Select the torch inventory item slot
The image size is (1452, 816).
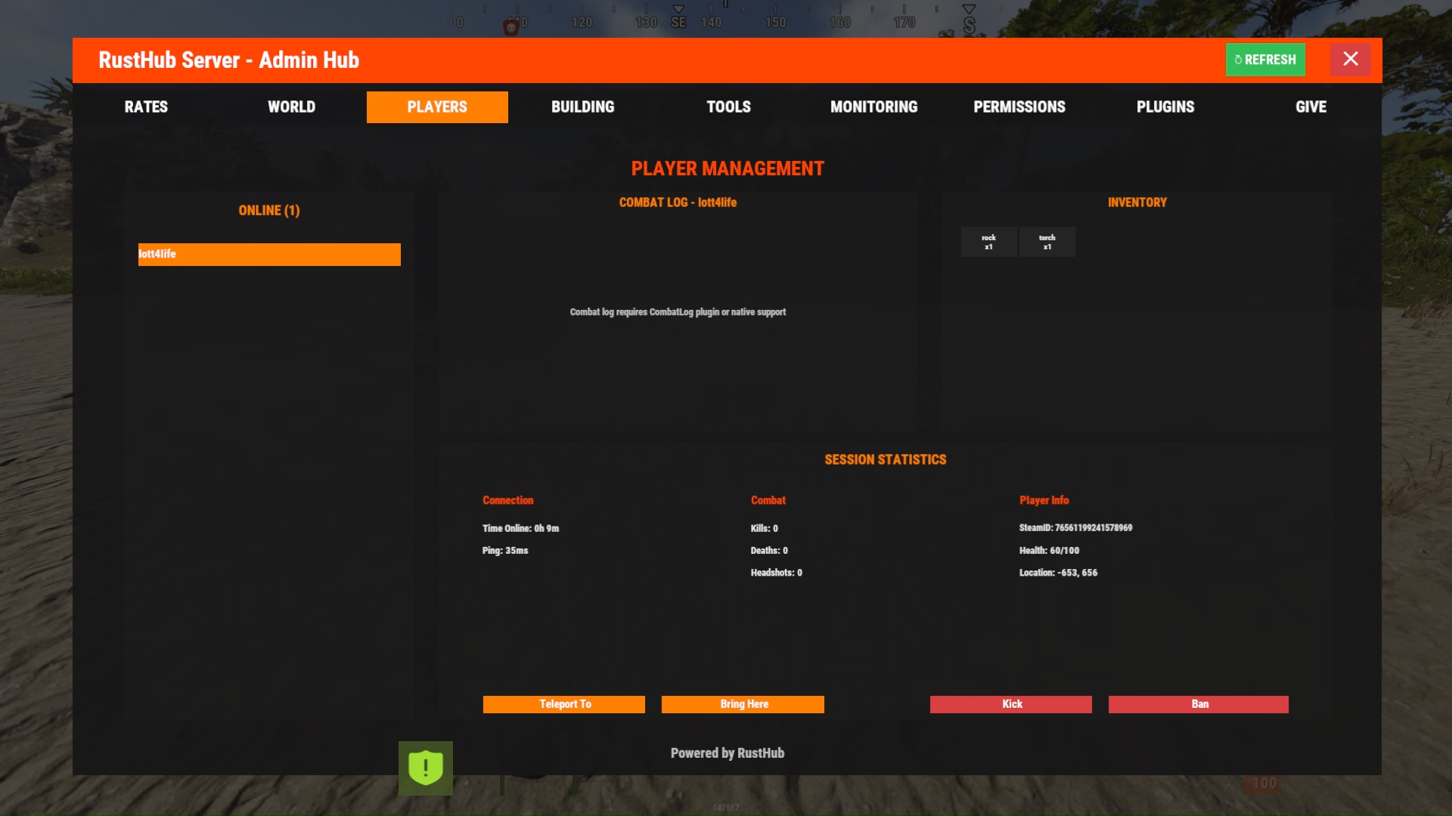point(1047,242)
